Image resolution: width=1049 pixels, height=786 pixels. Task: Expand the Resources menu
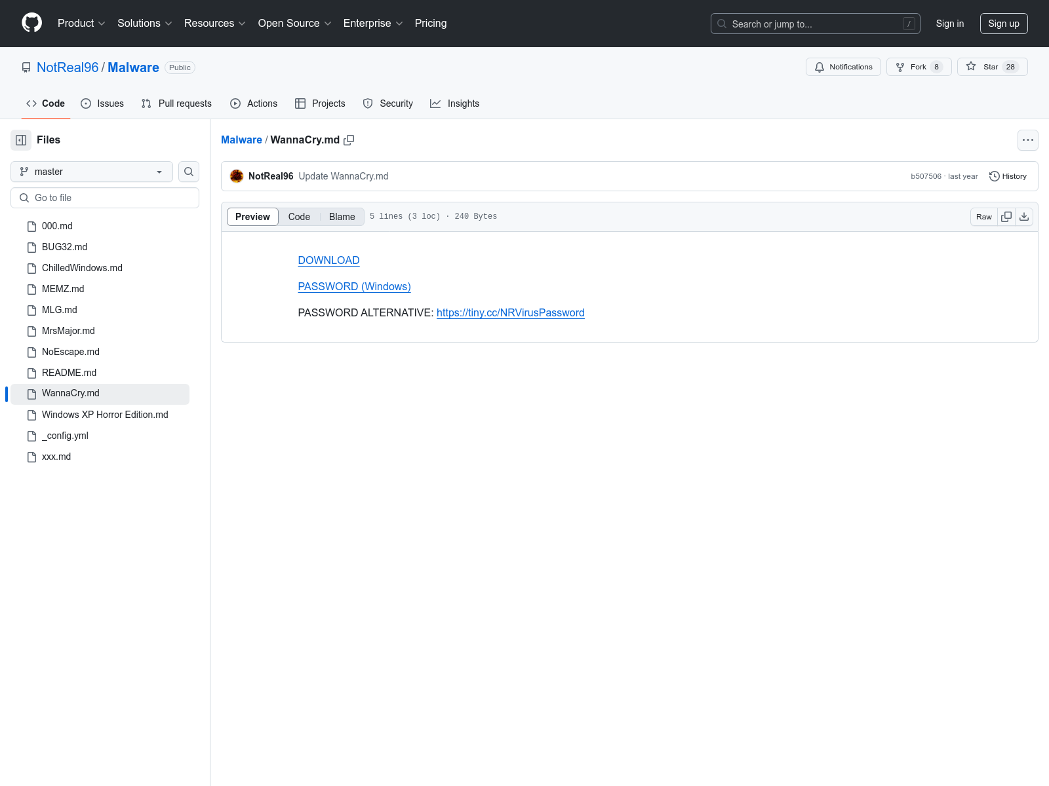point(214,24)
